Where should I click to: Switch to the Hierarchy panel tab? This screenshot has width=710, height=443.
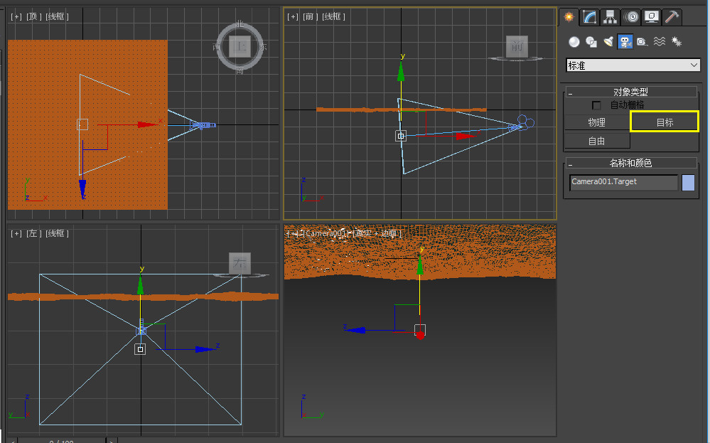click(x=610, y=17)
